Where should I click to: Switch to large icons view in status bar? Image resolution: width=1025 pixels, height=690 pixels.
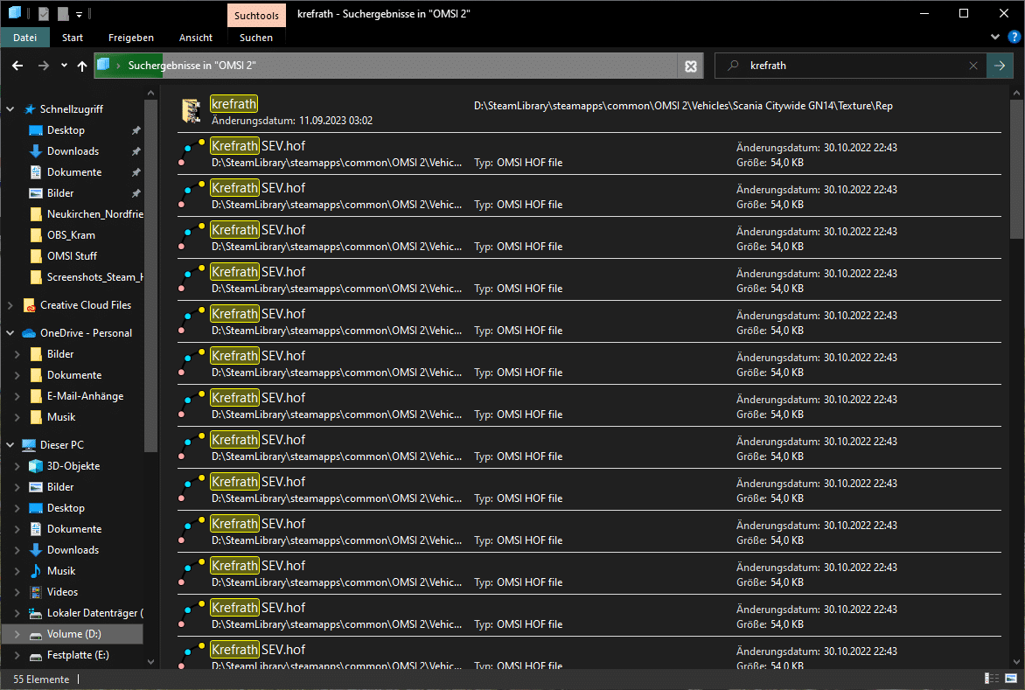[1010, 679]
